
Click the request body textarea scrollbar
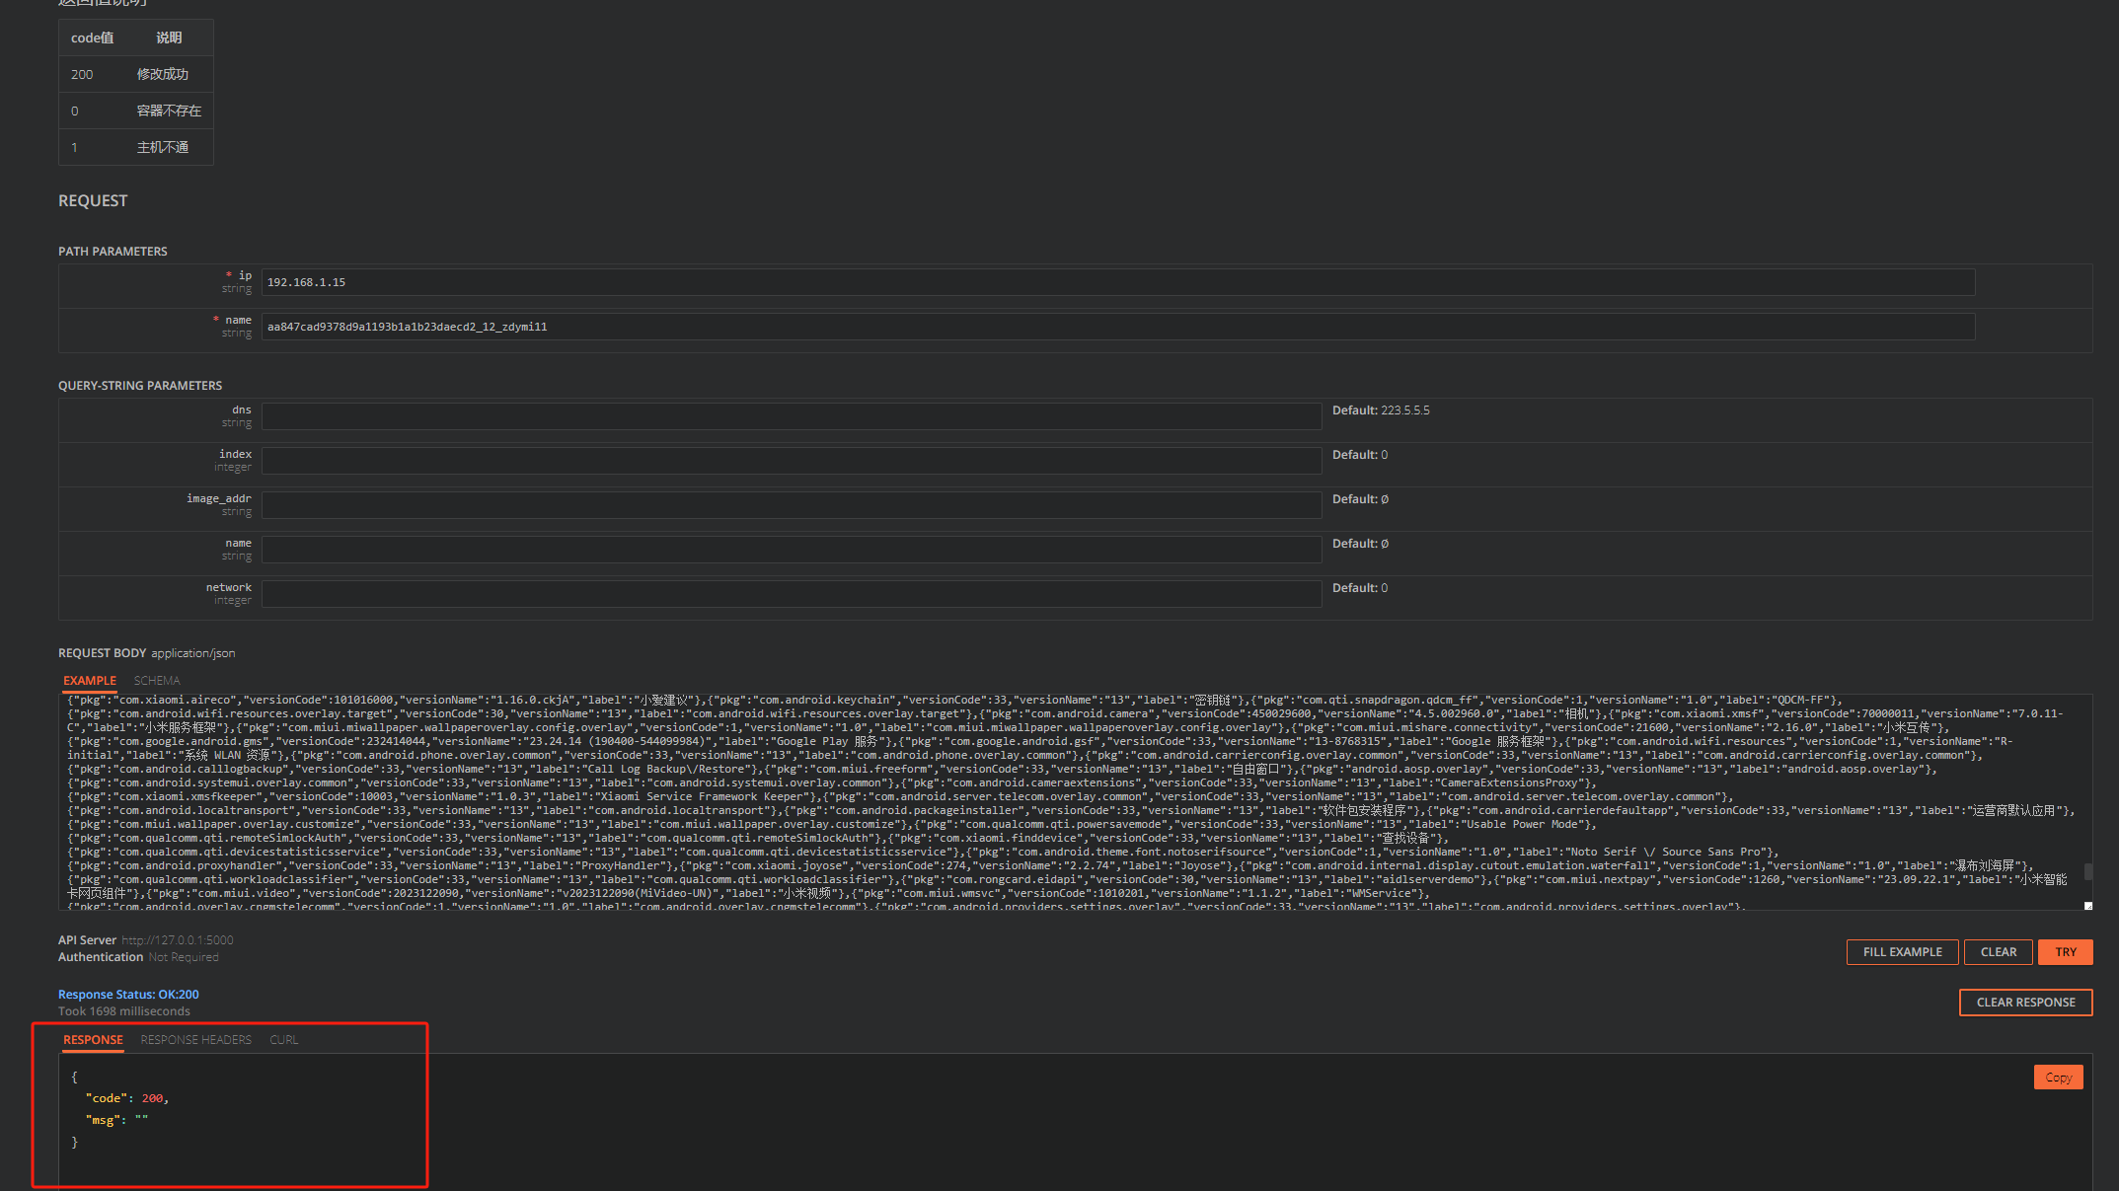[x=2087, y=871]
